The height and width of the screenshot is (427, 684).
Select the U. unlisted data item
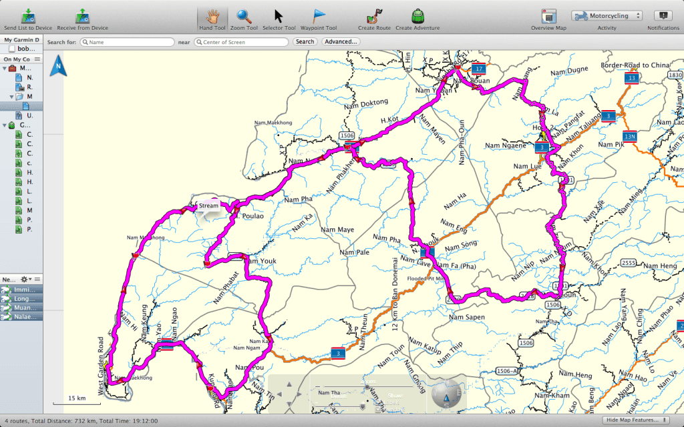point(21,115)
